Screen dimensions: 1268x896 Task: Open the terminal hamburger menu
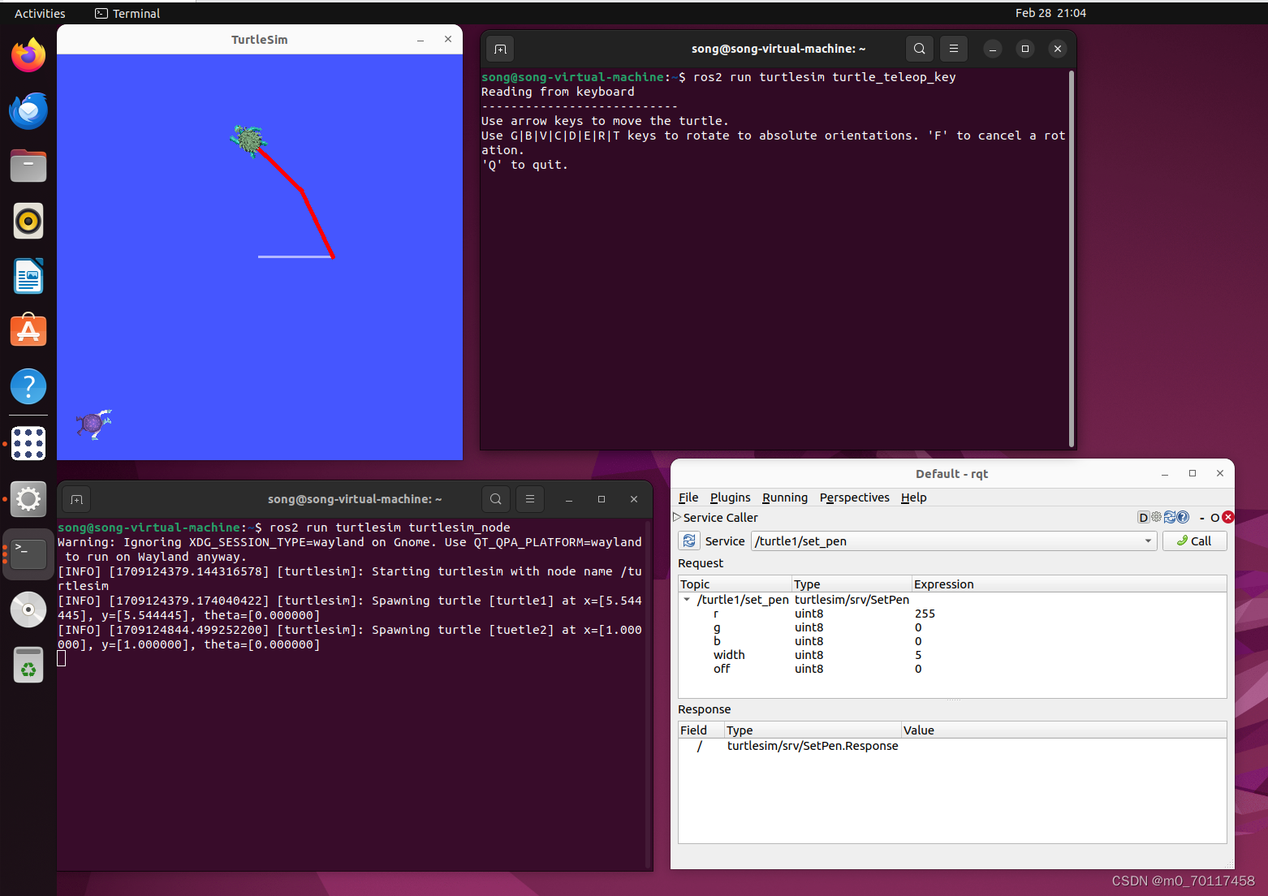[953, 49]
